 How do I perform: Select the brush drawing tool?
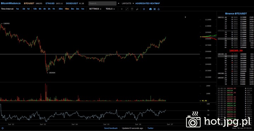pyautogui.click(x=137, y=9)
